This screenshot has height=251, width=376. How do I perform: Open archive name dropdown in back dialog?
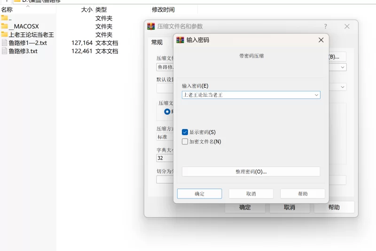pyautogui.click(x=343, y=67)
